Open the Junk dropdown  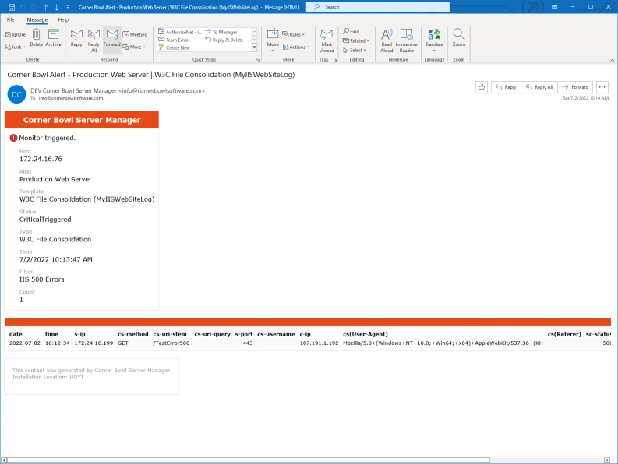point(15,47)
